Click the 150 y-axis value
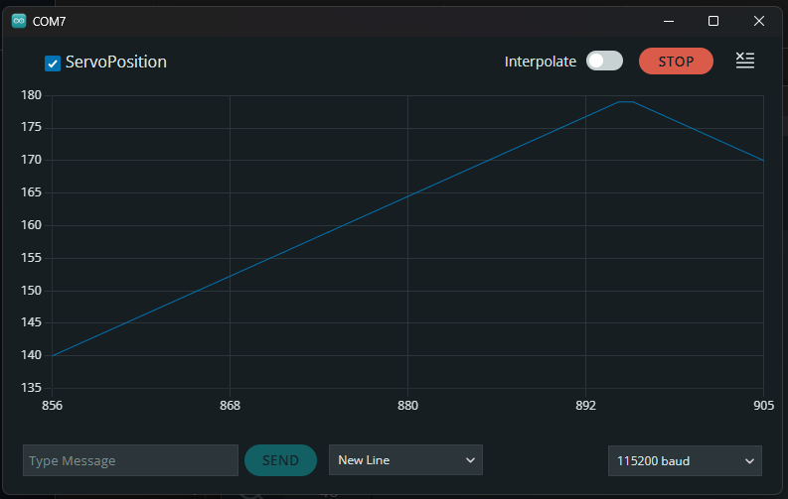This screenshot has height=499, width=788. [x=31, y=291]
